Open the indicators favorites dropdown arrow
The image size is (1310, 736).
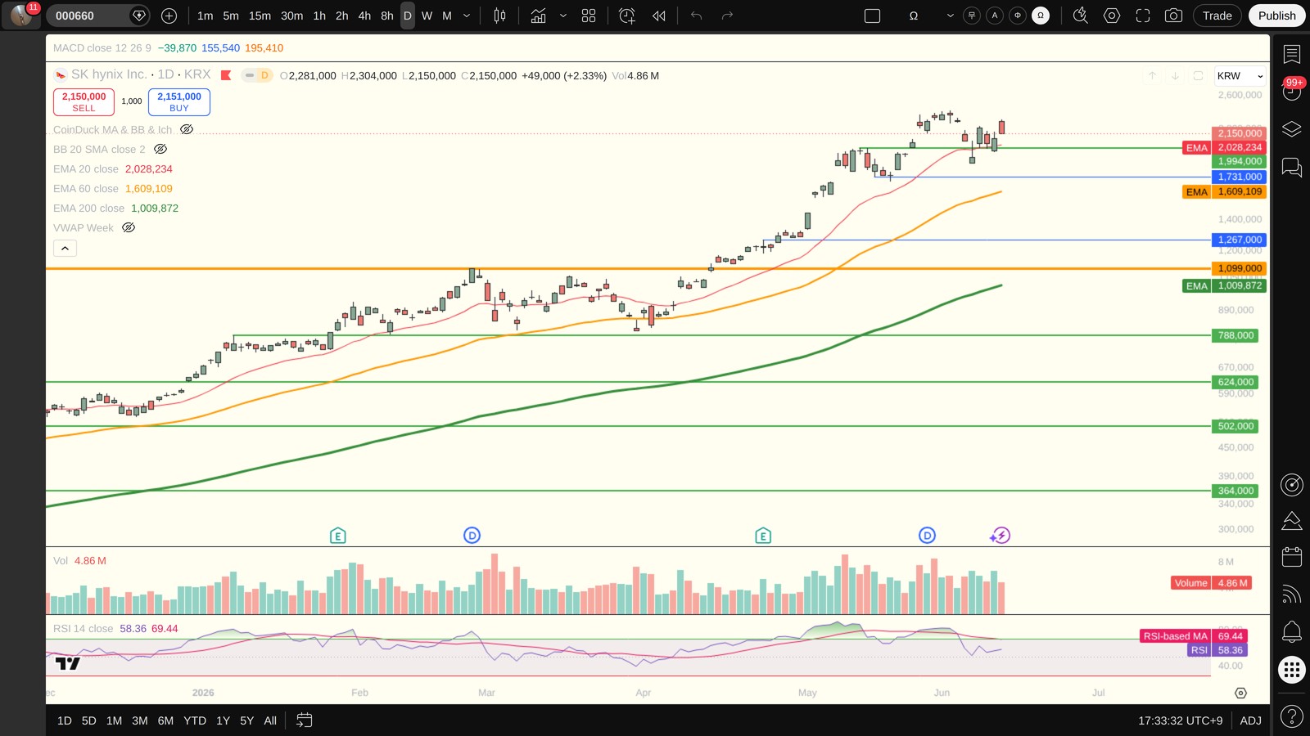(563, 16)
